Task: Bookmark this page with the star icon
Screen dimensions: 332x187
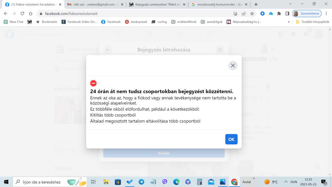Action: (252, 14)
